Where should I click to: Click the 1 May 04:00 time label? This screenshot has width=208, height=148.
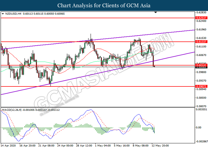click(103, 146)
